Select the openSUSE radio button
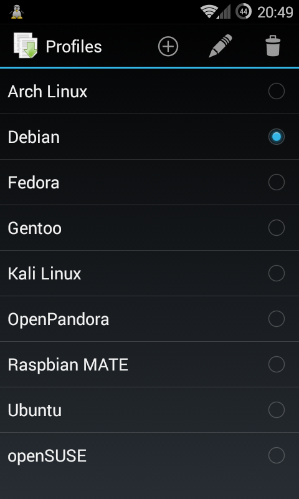Screen dimensions: 299x499 (x=277, y=455)
